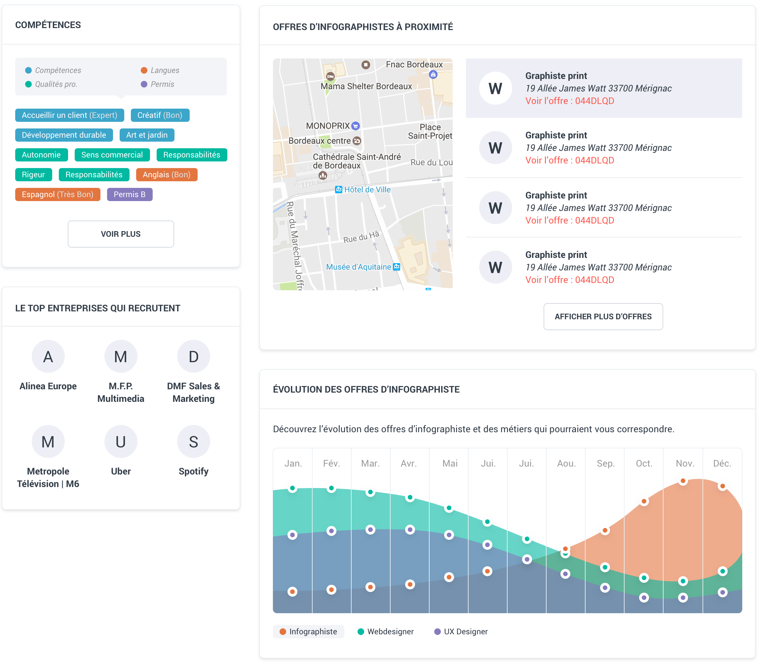Click the Mama Shelter hotel map pin
The image size is (764, 664).
pos(330,77)
